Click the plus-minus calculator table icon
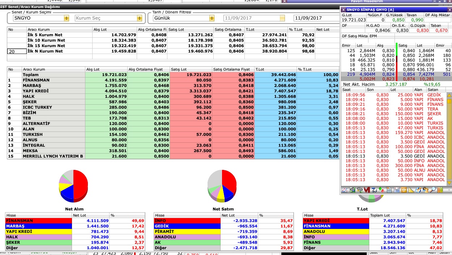 pos(396,190)
